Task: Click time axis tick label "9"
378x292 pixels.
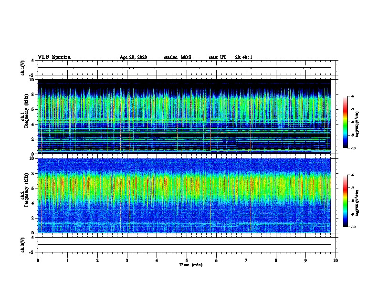Action: pos(305,261)
